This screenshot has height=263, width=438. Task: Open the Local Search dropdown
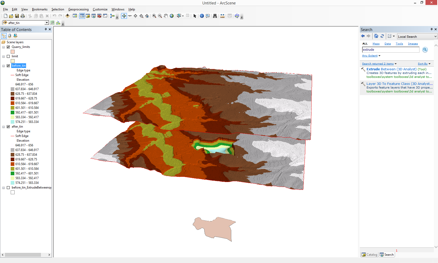tap(435, 36)
